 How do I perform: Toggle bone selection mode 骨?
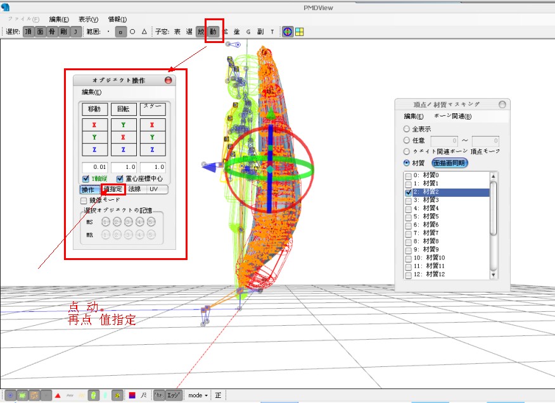click(52, 32)
